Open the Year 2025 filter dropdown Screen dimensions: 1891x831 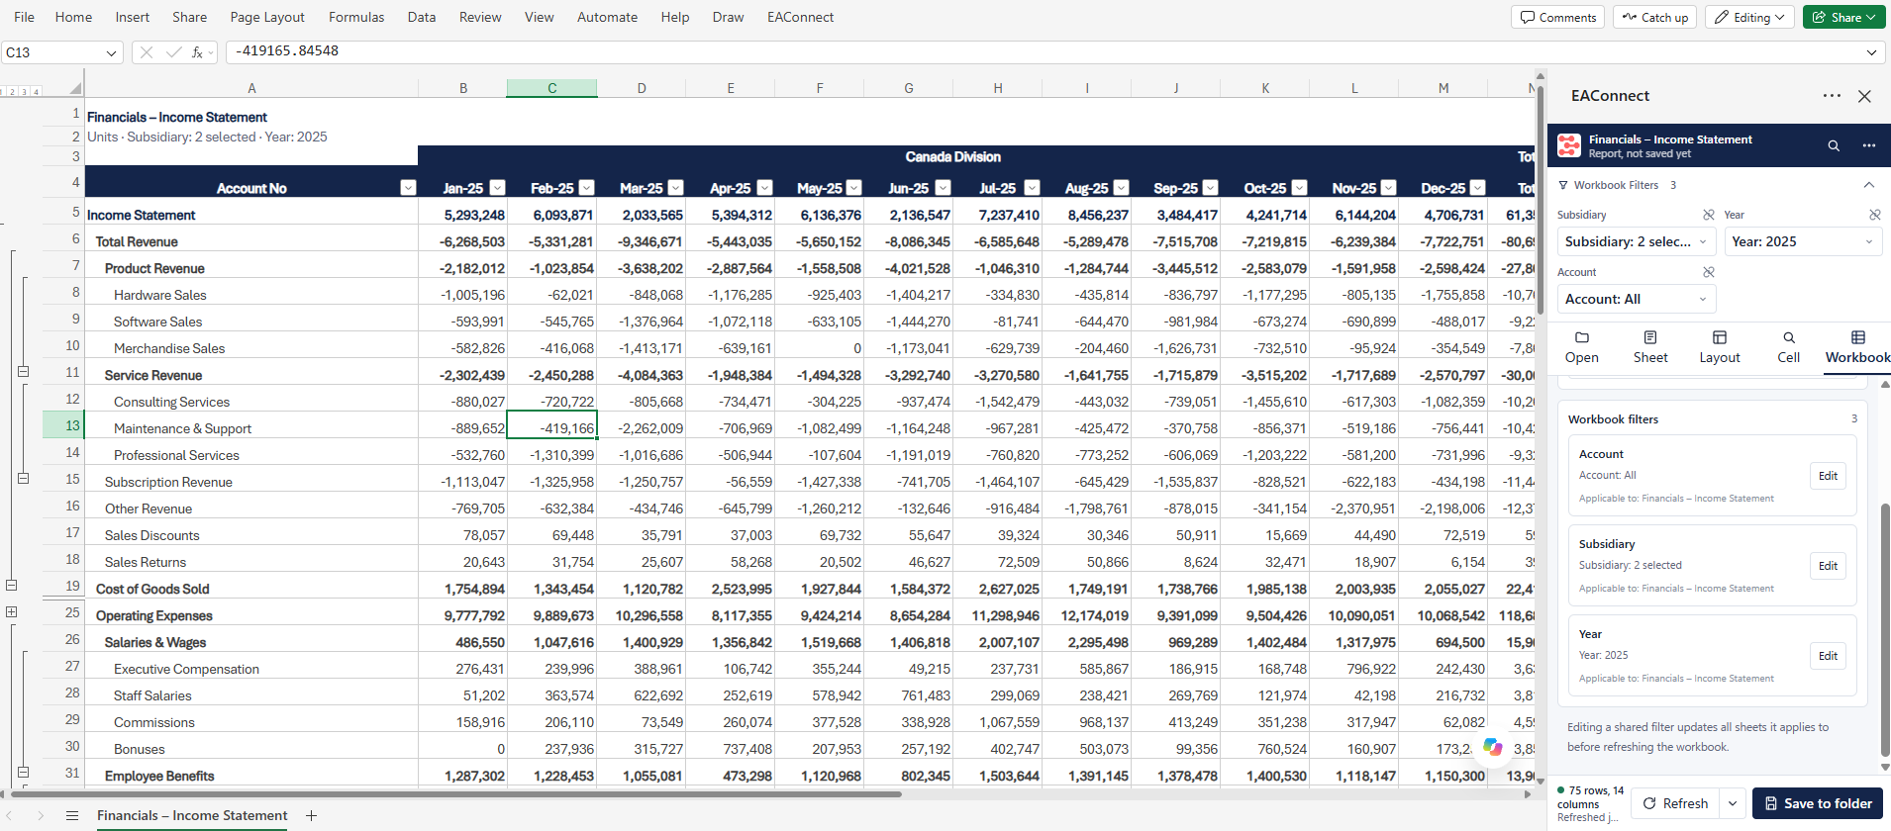coord(1802,241)
